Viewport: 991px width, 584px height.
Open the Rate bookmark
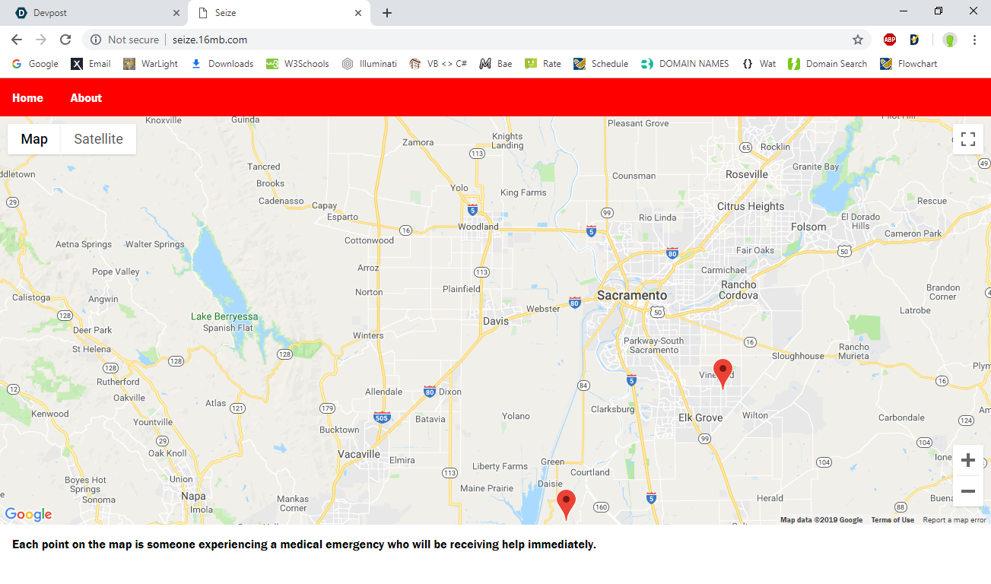(543, 64)
